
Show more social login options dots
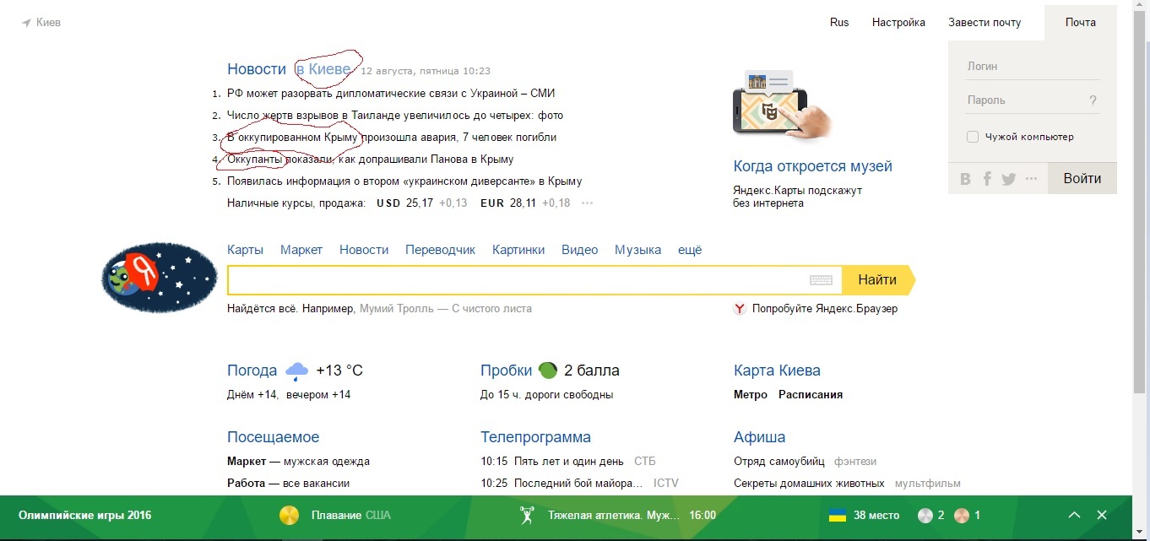click(x=1031, y=179)
